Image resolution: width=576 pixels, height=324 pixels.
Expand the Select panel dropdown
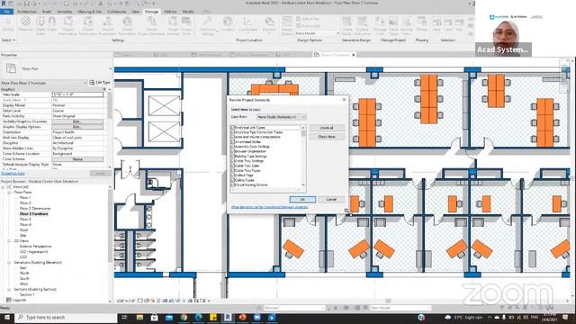click(8, 40)
